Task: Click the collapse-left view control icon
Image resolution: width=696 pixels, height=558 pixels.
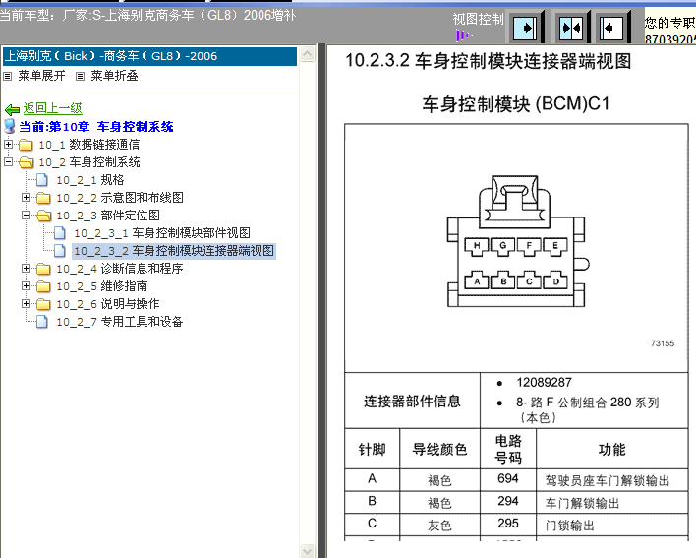Action: (611, 28)
